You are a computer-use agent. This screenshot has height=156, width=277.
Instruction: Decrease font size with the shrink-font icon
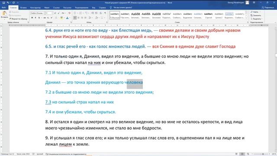(x=59, y=13)
